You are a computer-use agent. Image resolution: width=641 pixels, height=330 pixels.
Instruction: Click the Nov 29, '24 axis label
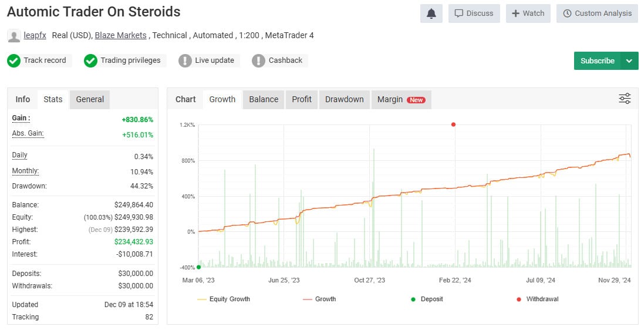pos(615,280)
